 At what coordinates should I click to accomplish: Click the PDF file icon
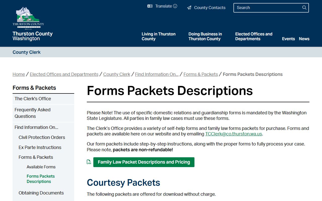pyautogui.click(x=89, y=162)
